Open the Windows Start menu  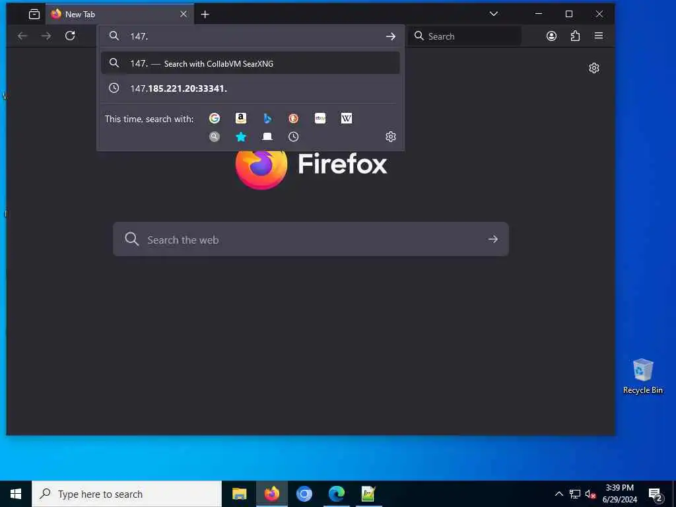[16, 494]
